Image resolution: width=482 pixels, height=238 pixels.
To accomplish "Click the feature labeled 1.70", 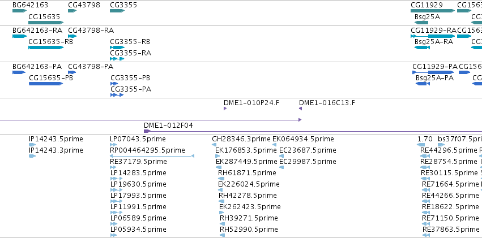I will pos(421,145).
